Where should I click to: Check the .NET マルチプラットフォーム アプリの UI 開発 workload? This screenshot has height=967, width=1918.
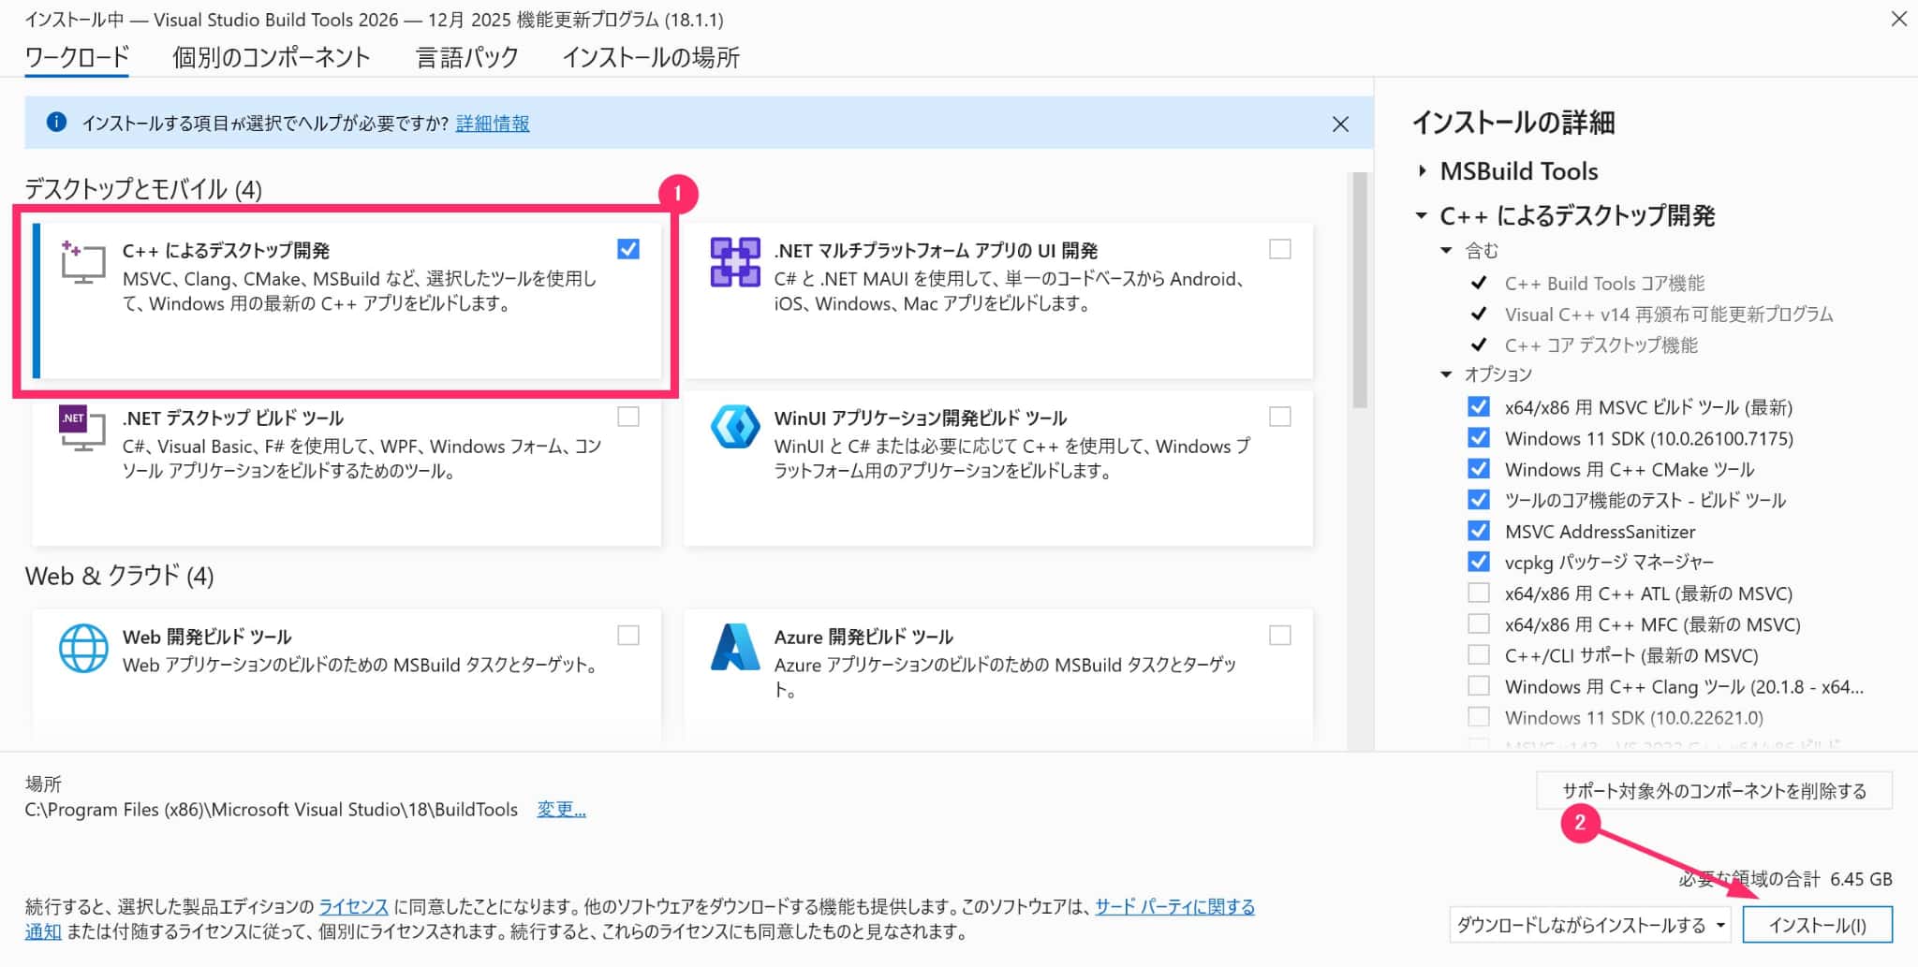(1279, 249)
